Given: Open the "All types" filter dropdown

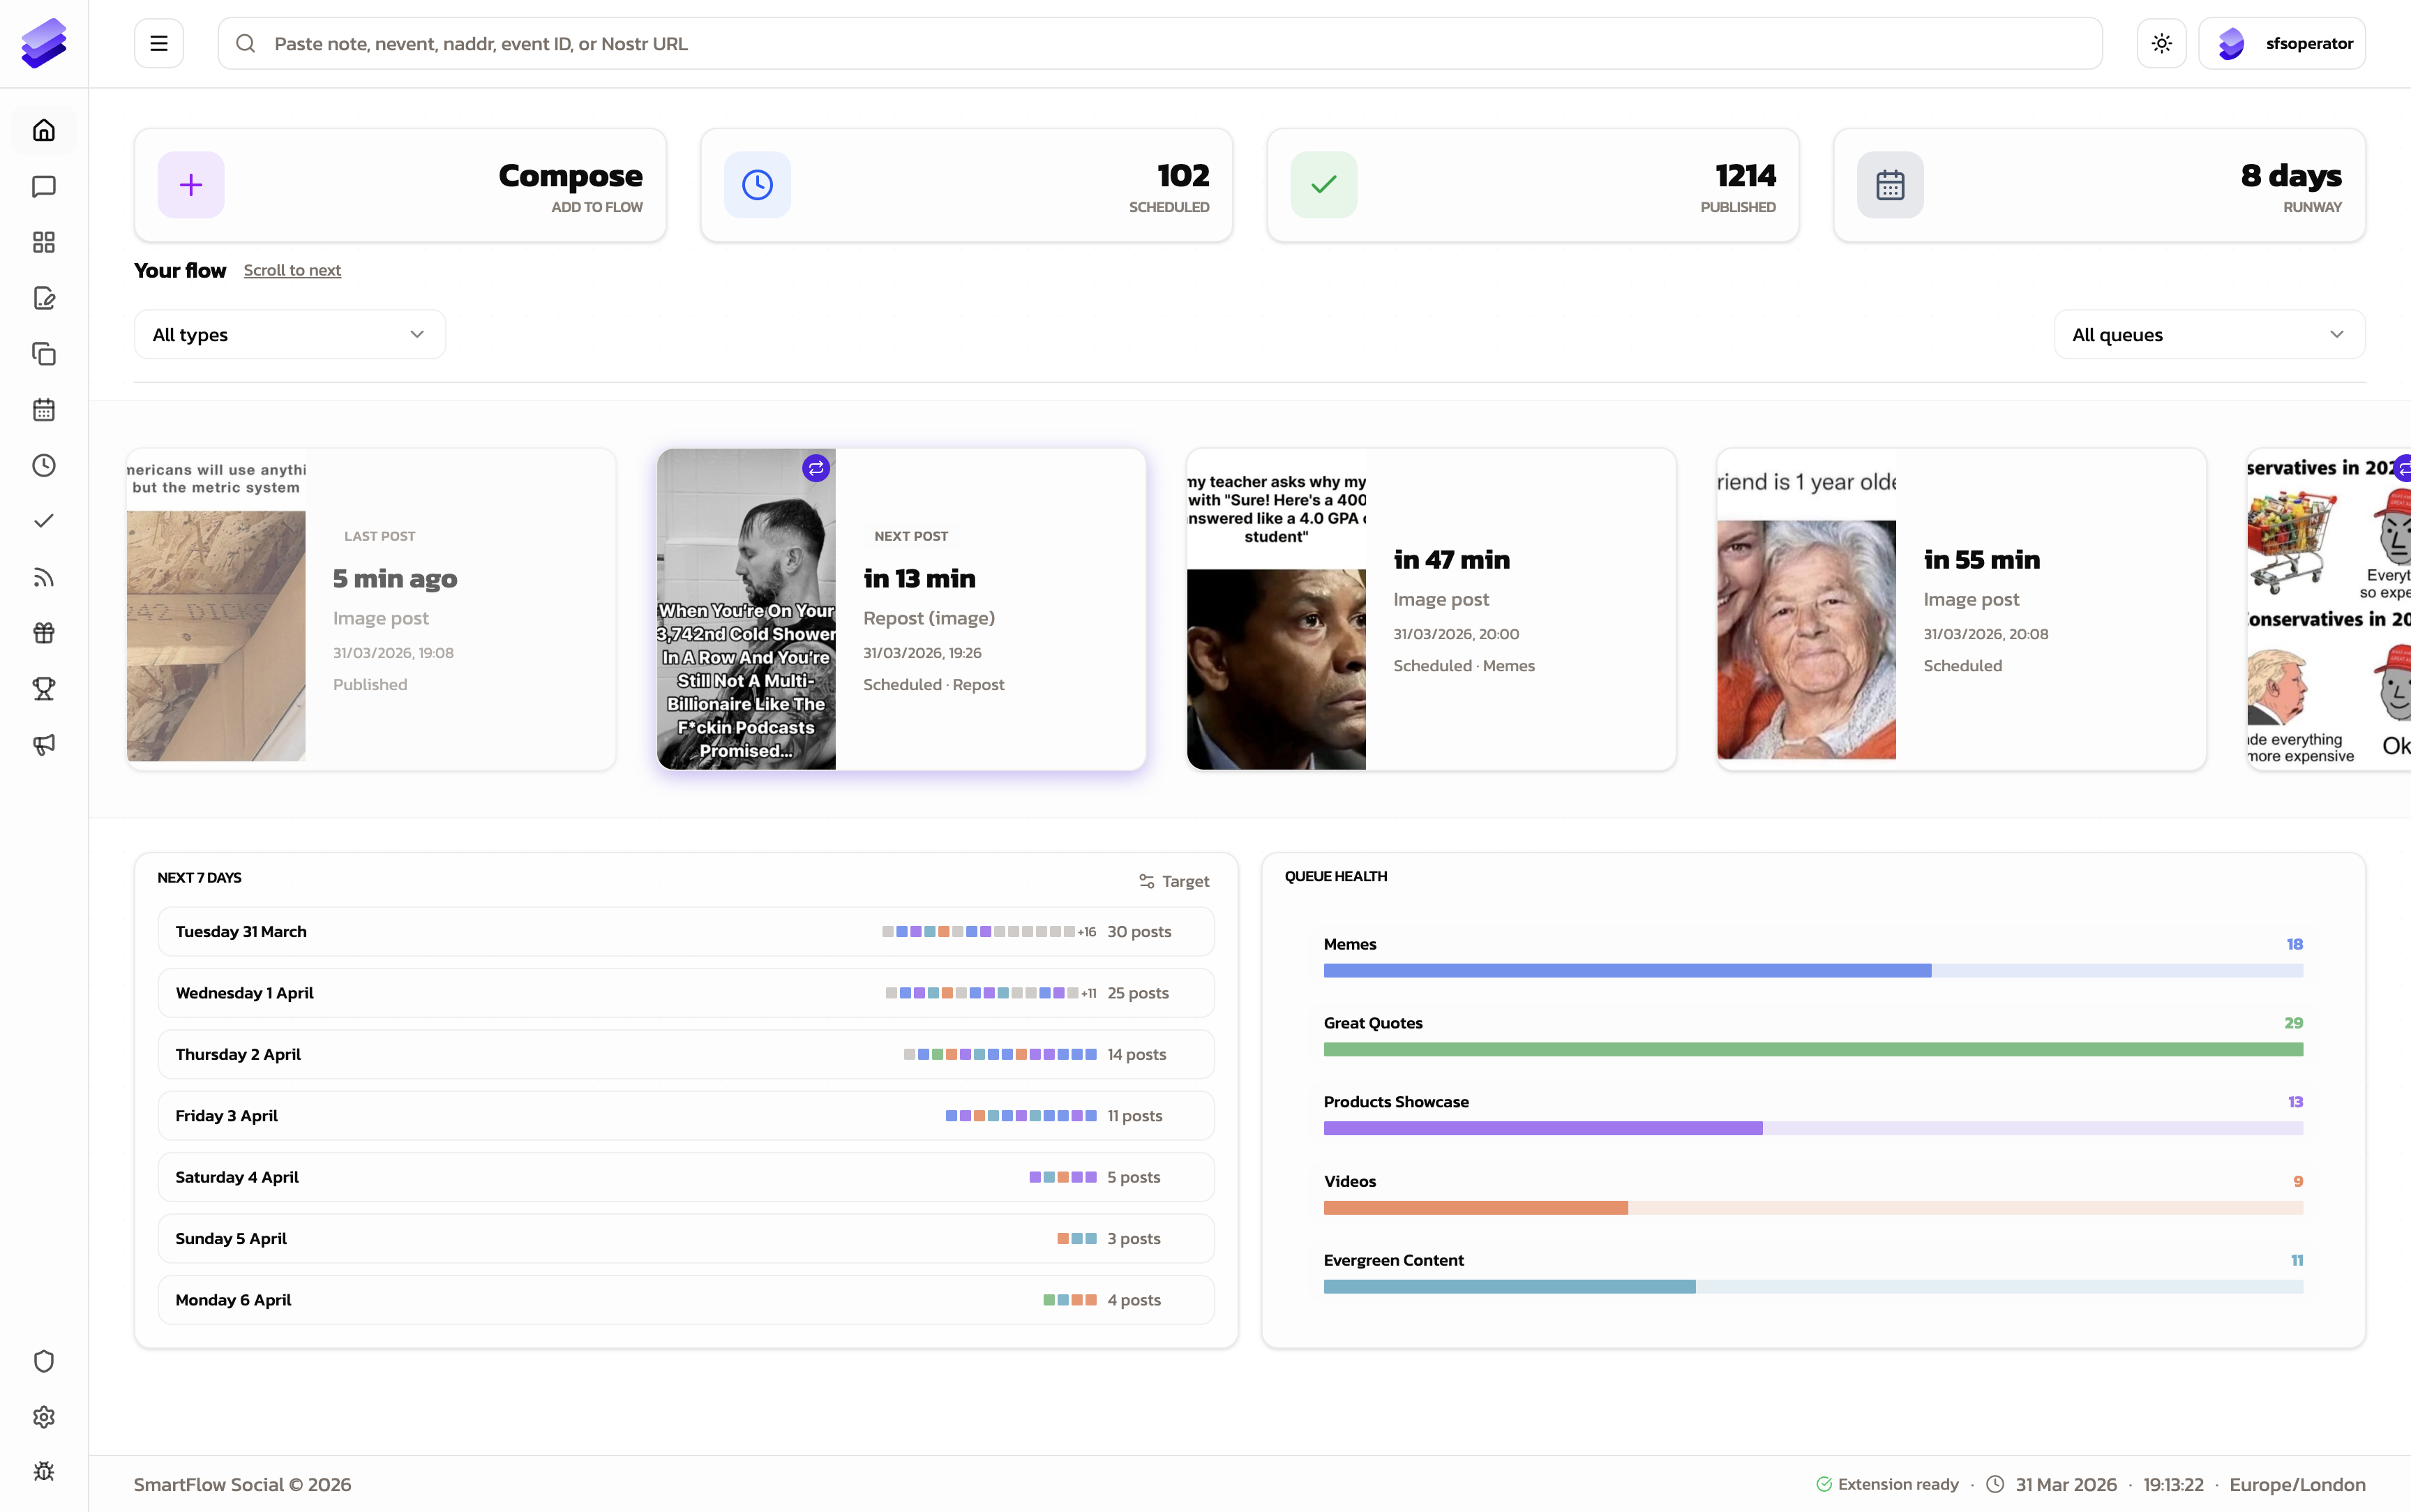Looking at the screenshot, I should pyautogui.click(x=289, y=334).
